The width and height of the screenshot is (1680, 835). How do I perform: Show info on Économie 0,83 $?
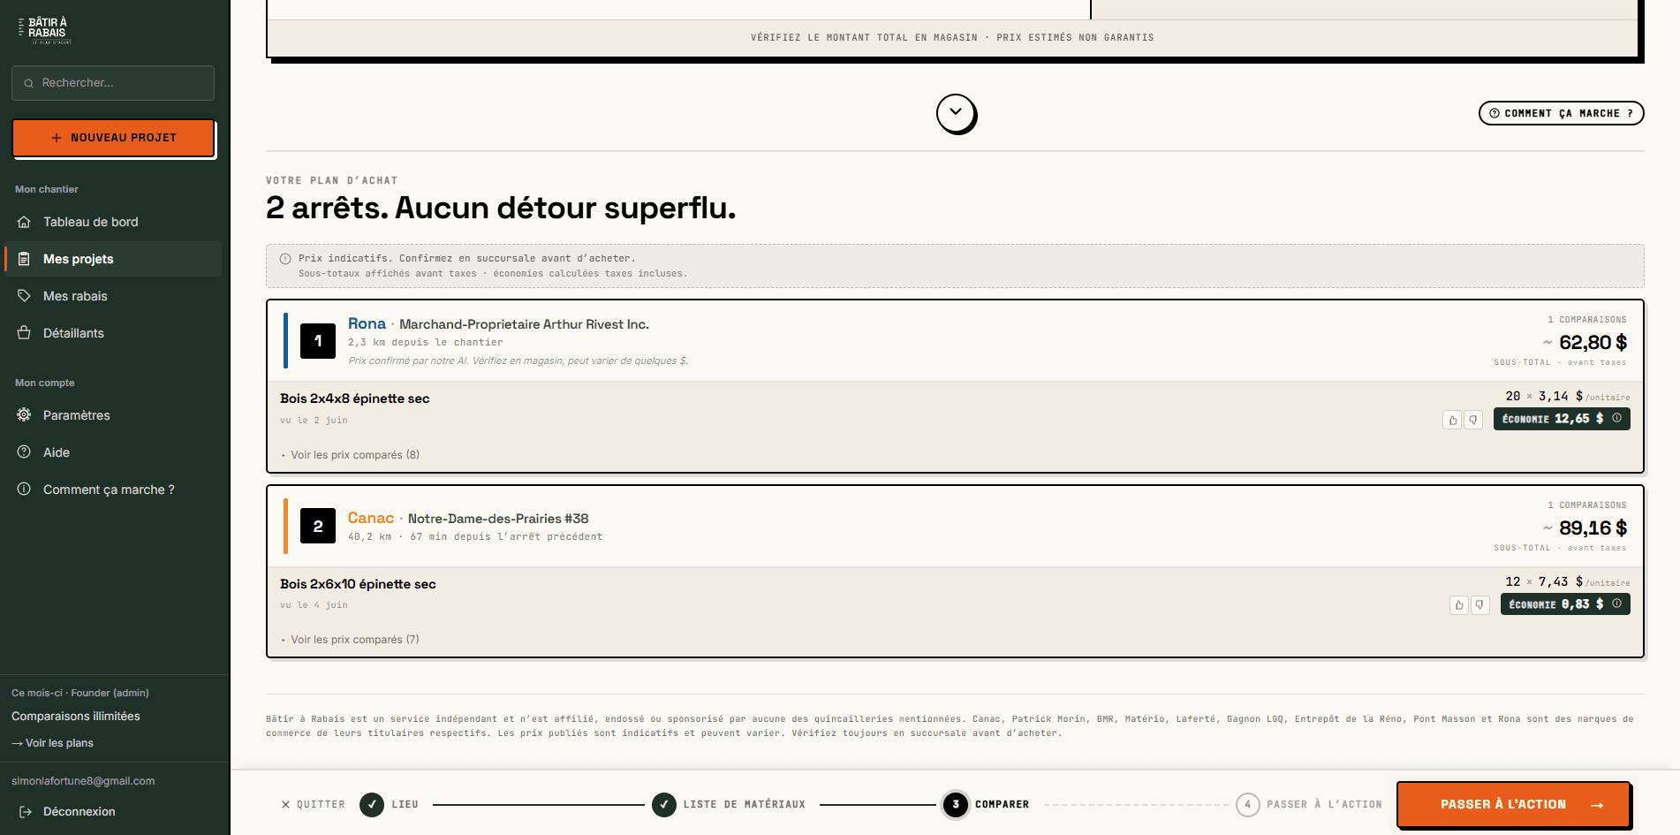point(1616,603)
